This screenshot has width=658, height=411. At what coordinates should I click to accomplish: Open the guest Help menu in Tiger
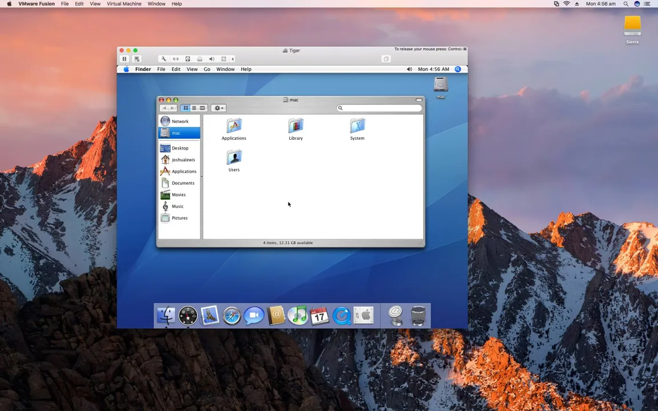246,69
